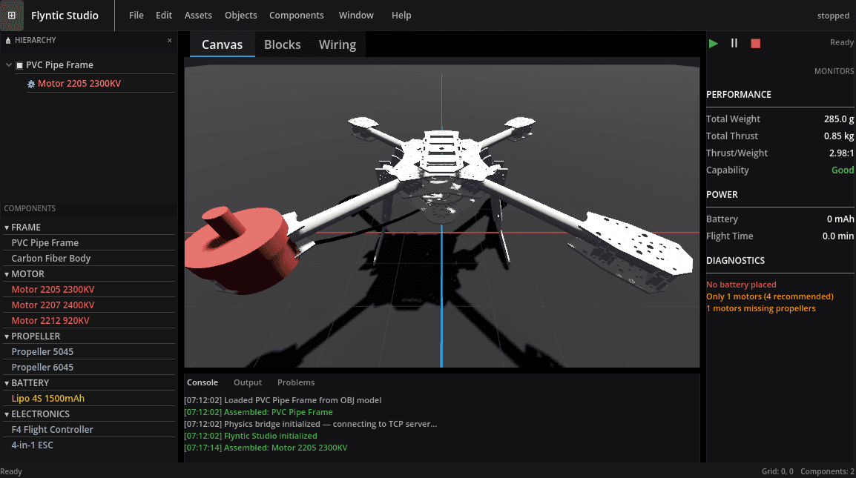The width and height of the screenshot is (856, 478).
Task: Click the "Assembled: PVC Pipe Frame" console line
Action: 258,413
